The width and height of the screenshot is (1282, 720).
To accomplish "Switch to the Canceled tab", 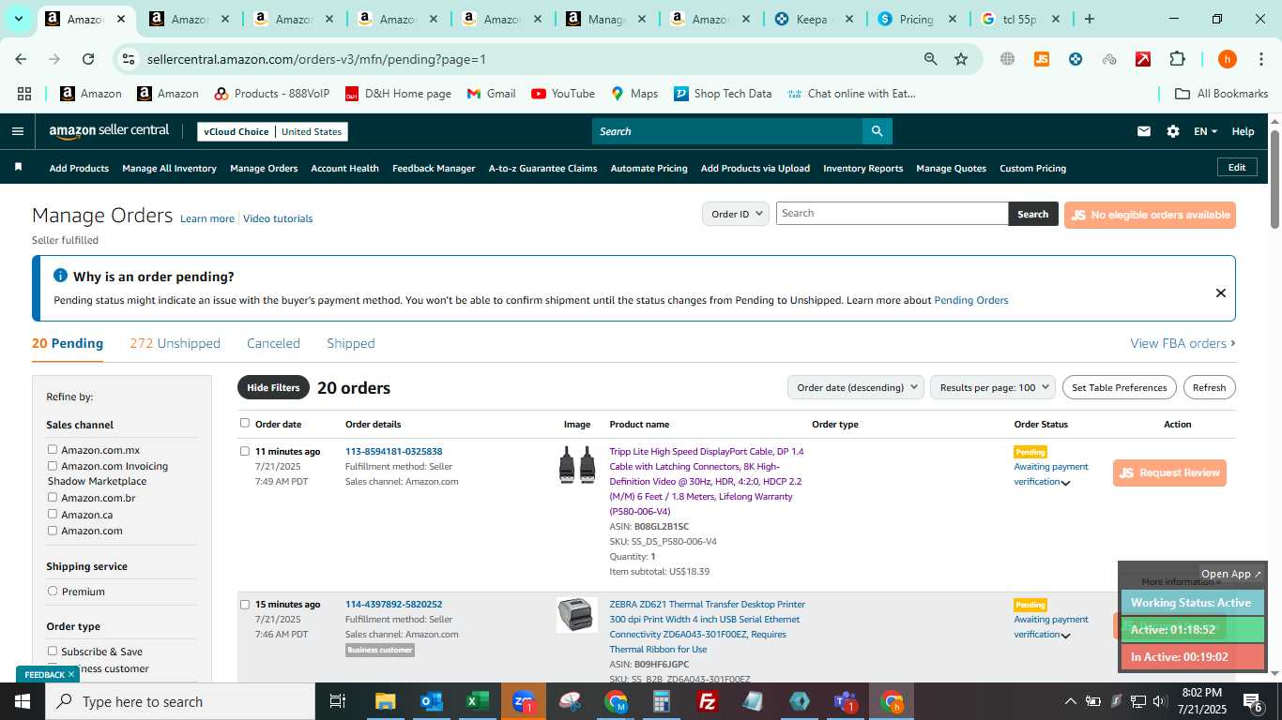I will [x=273, y=343].
